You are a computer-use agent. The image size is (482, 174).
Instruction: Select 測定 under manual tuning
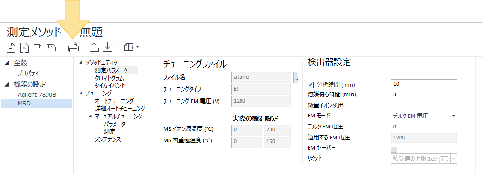click(x=109, y=131)
